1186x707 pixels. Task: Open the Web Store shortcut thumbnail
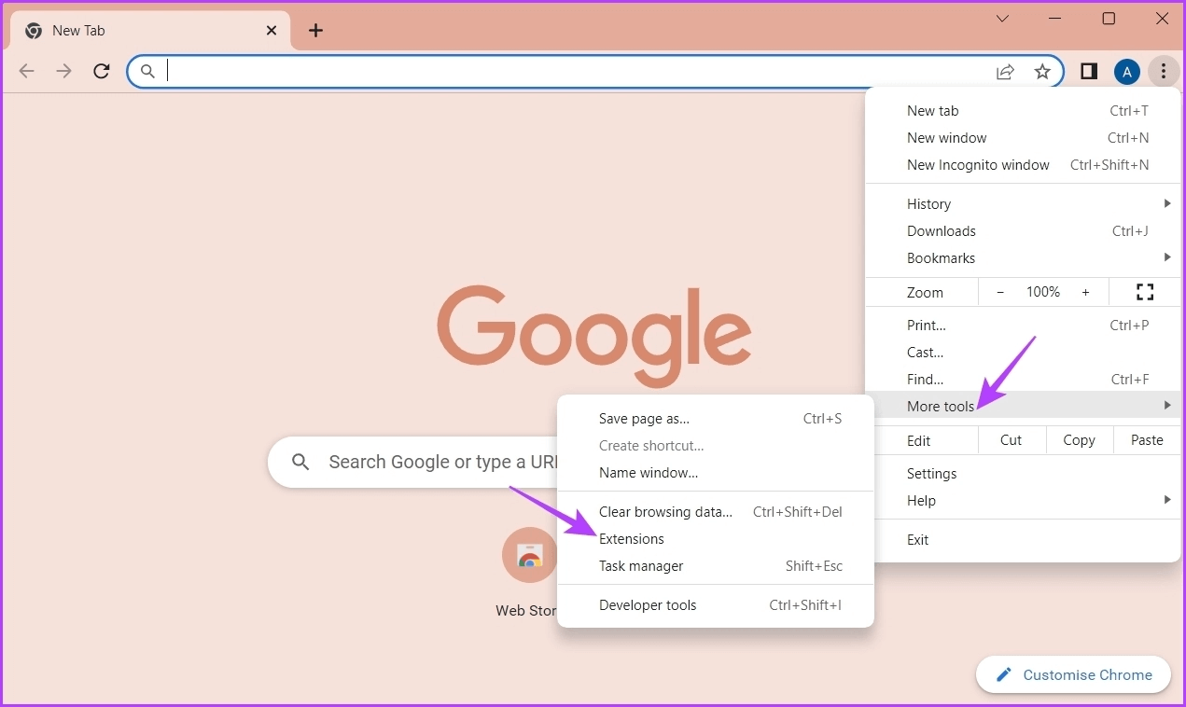[529, 555]
